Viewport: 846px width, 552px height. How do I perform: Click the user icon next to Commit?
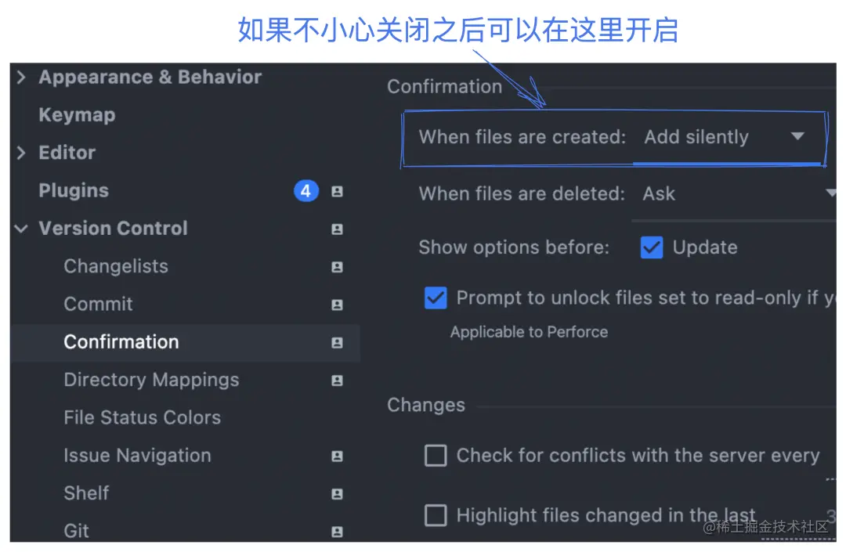pyautogui.click(x=337, y=304)
